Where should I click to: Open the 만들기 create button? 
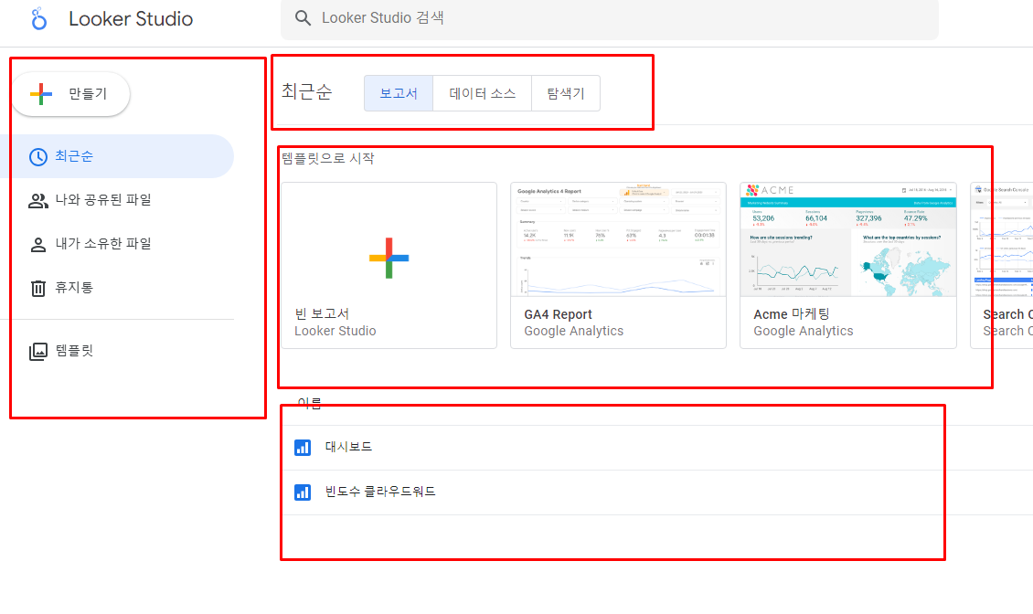71,94
